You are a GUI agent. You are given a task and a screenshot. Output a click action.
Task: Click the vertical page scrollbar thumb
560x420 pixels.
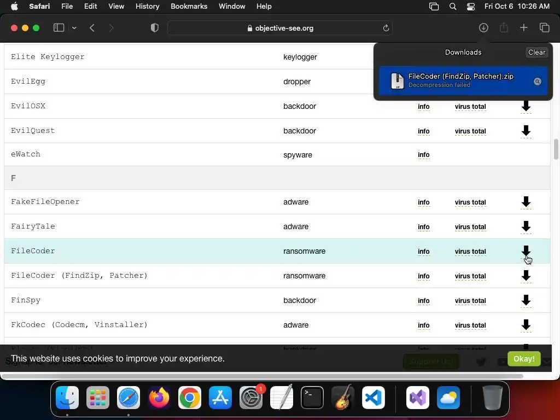pos(556,149)
